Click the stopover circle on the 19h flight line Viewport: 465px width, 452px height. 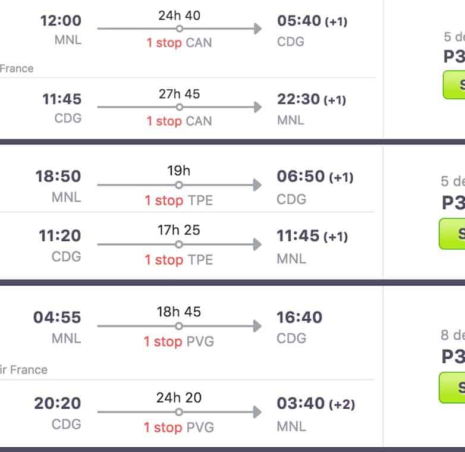pyautogui.click(x=179, y=185)
